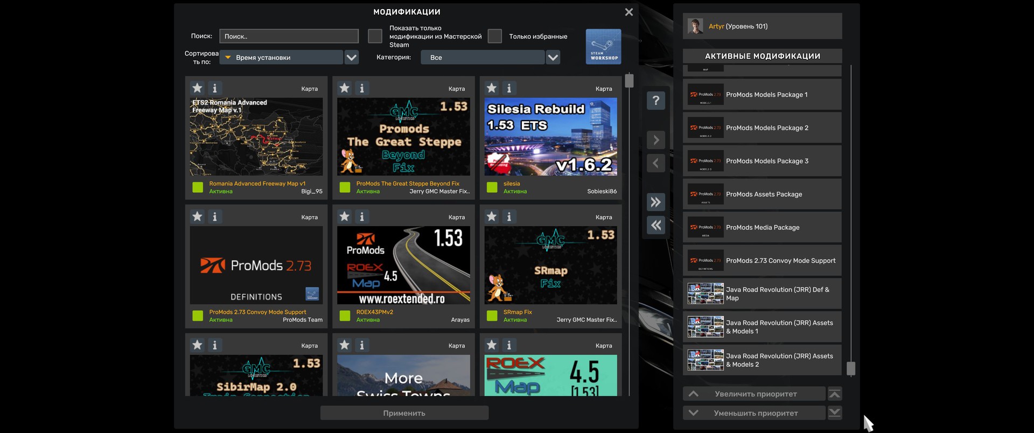The image size is (1034, 433).
Task: Toggle Romania Advanced Freeway Map active status
Action: [198, 187]
